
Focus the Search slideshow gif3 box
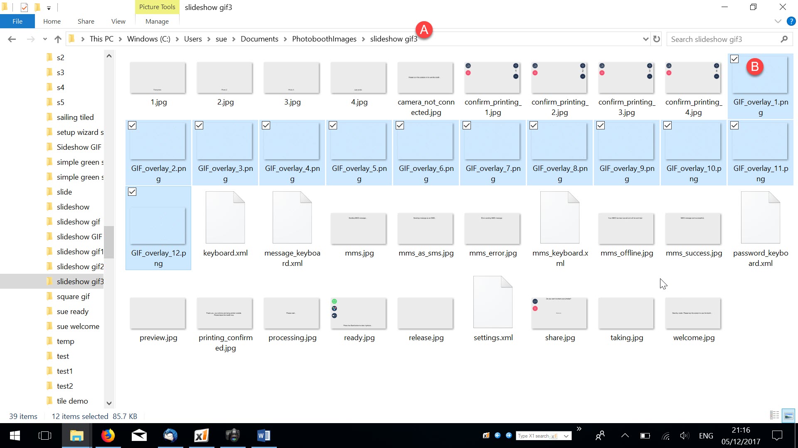click(x=723, y=39)
